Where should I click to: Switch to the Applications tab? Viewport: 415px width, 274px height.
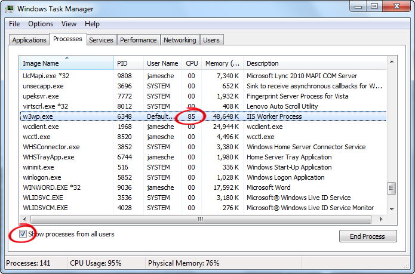(x=29, y=40)
